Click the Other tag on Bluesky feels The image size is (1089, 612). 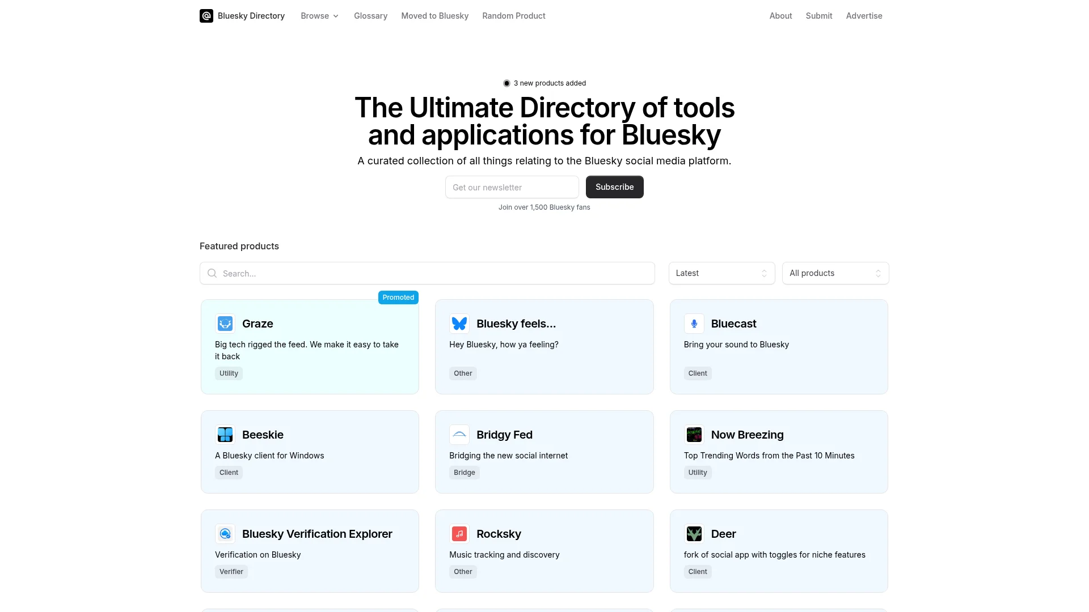click(x=463, y=373)
